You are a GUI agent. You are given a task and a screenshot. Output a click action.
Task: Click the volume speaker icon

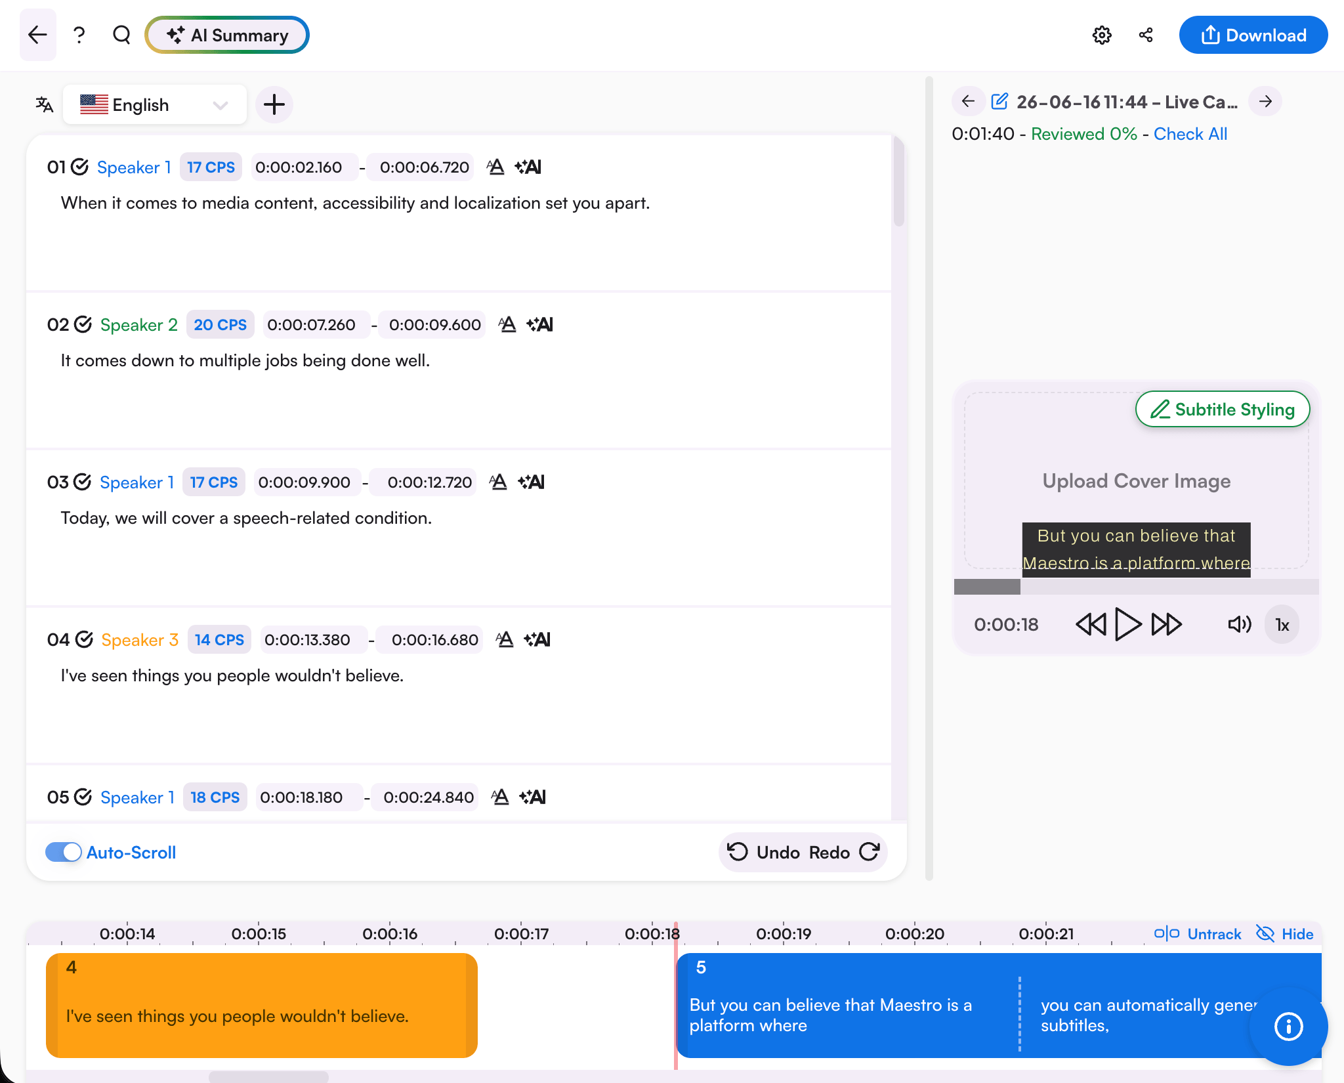[x=1239, y=624]
